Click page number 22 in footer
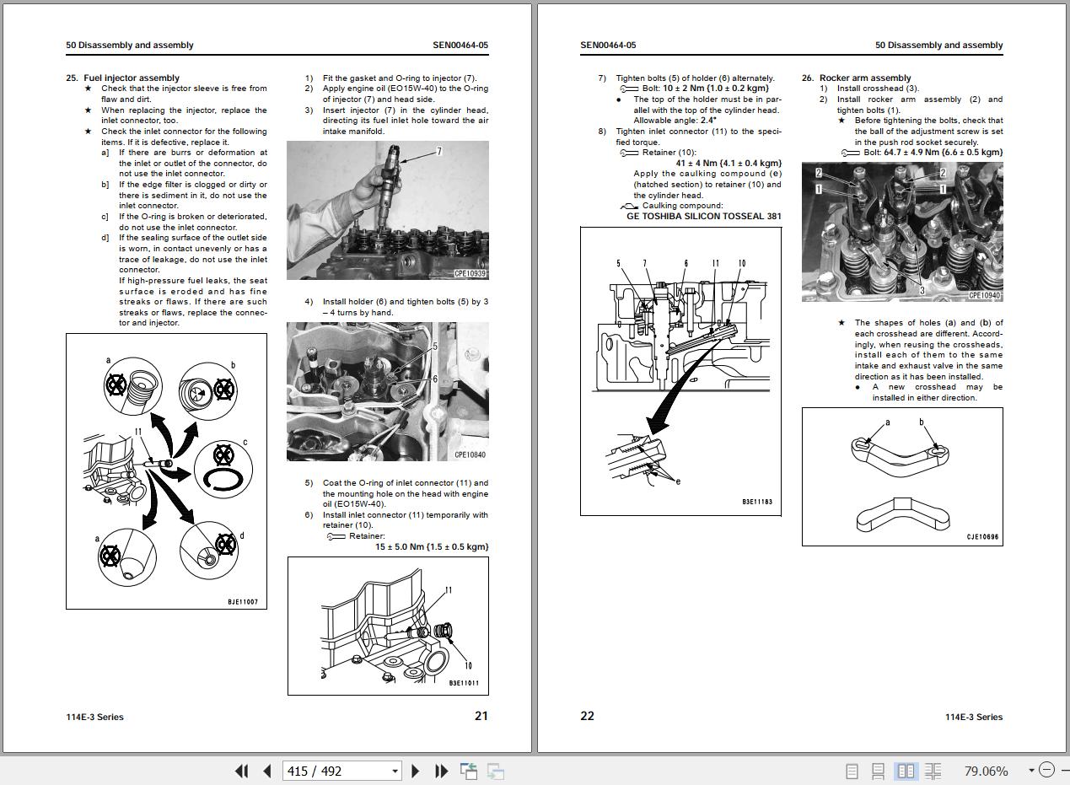The height and width of the screenshot is (785, 1070). tap(588, 716)
